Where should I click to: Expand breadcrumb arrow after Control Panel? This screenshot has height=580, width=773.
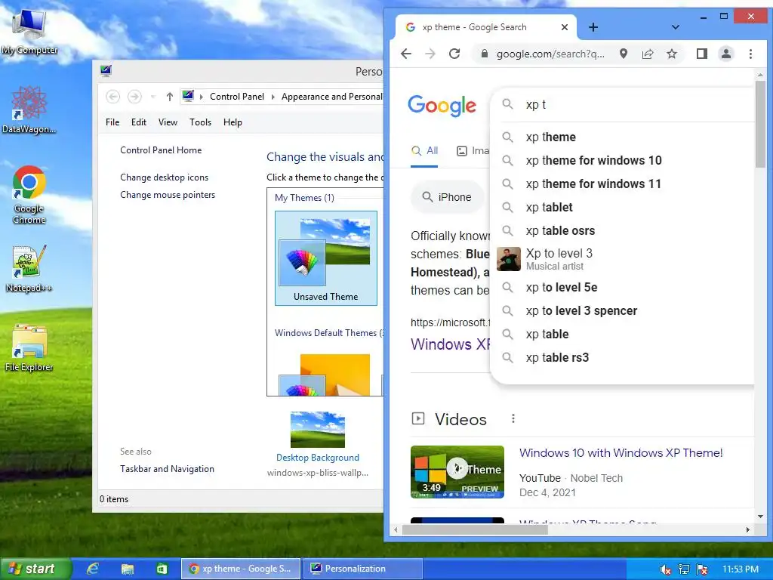tap(273, 97)
